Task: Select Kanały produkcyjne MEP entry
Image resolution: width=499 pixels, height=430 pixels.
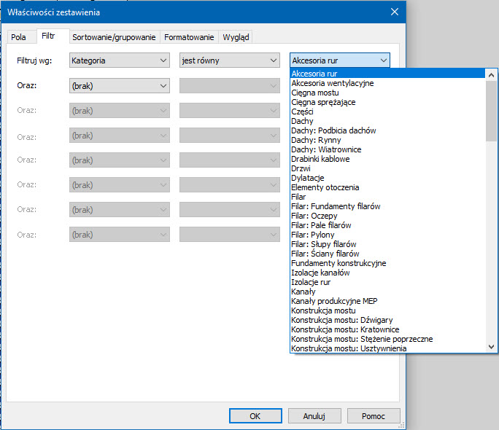Action: [x=334, y=301]
